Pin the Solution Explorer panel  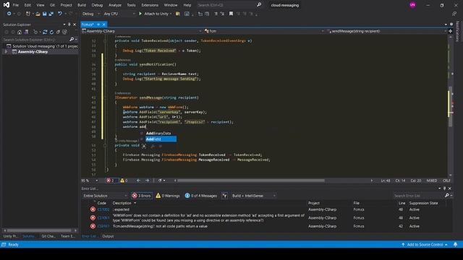[69, 25]
